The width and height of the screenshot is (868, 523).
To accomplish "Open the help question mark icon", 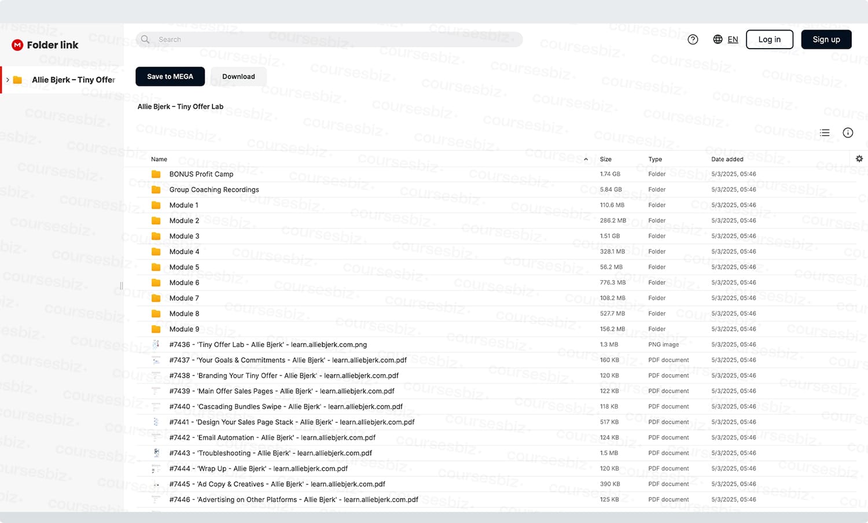I will pyautogui.click(x=693, y=39).
